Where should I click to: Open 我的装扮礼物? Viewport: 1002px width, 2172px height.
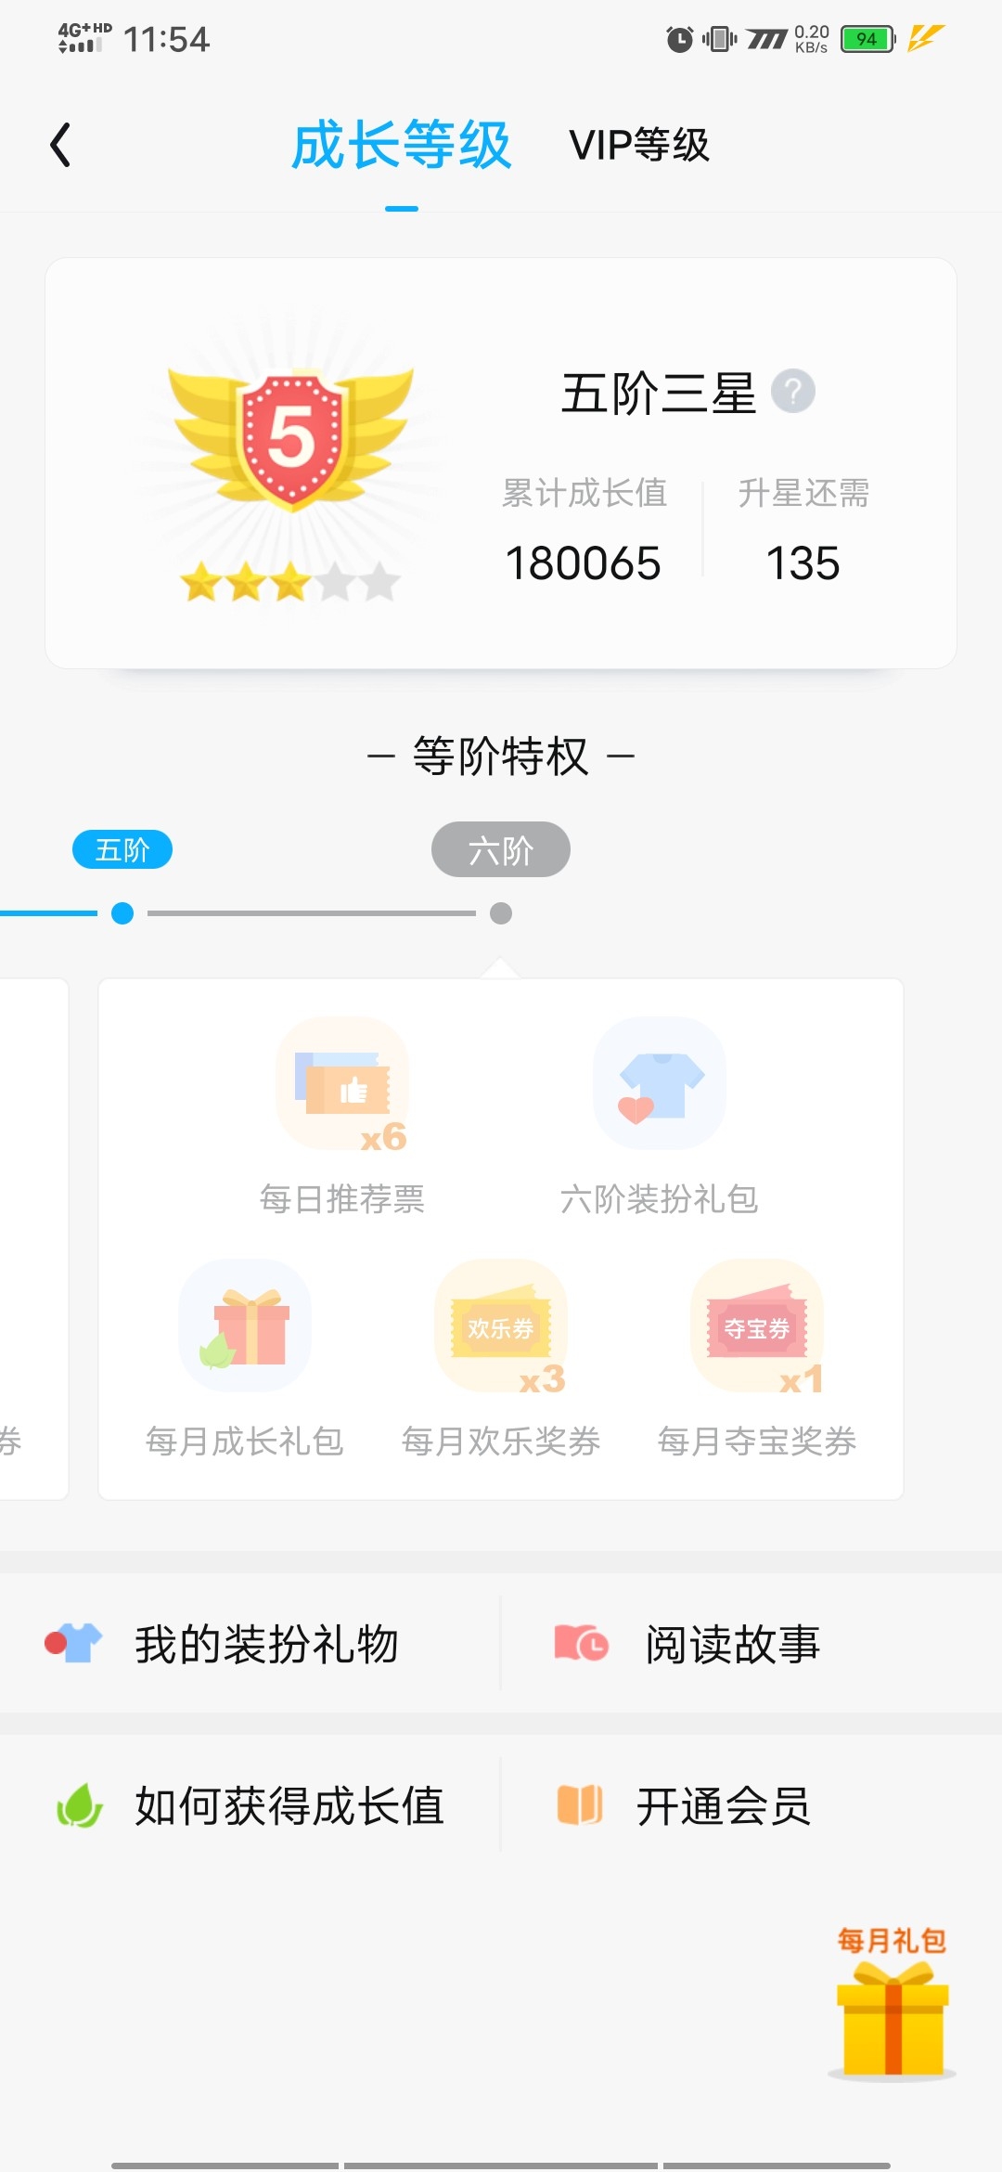[250, 1644]
